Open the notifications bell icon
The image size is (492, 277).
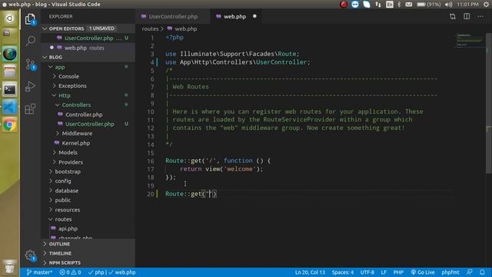pos(482,272)
